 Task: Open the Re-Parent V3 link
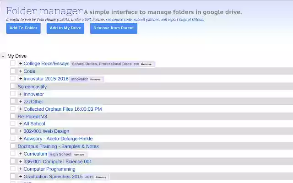33,117
